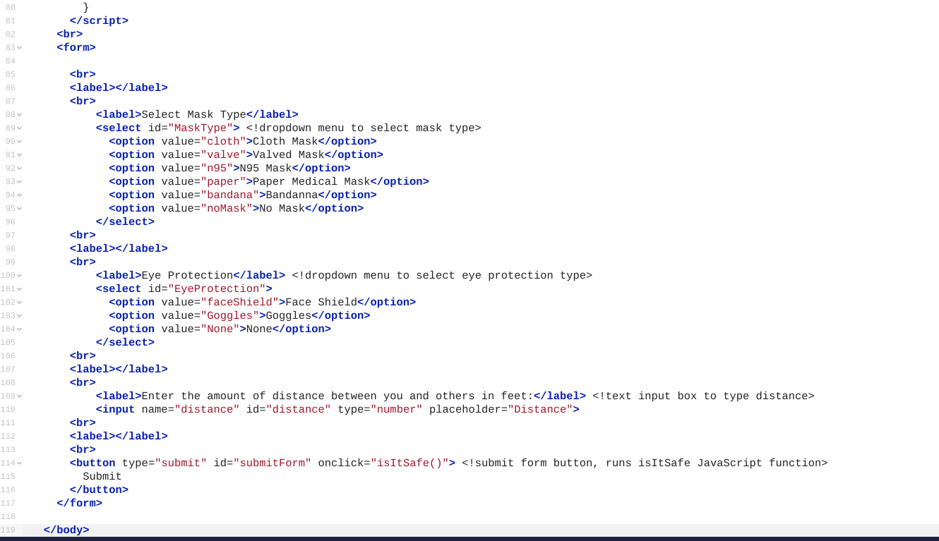Click the <br> tag on line 82

point(70,35)
